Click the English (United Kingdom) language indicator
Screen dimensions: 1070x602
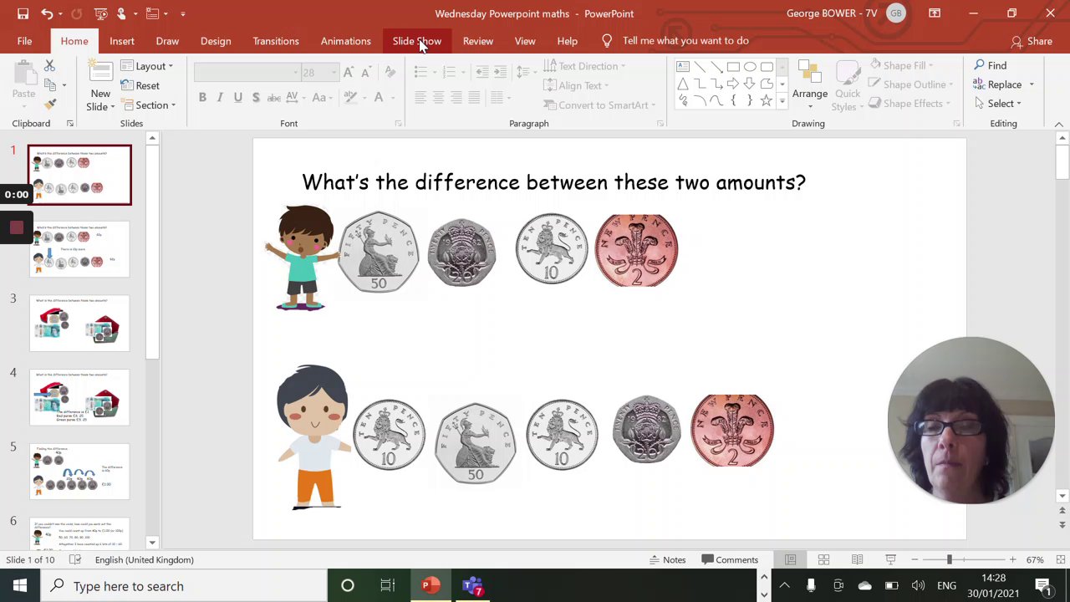pyautogui.click(x=145, y=559)
